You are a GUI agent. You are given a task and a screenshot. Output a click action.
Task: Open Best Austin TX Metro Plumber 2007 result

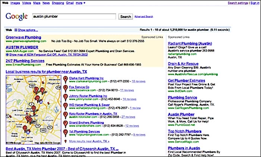point(62,149)
